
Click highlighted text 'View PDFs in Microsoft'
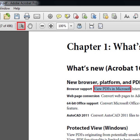(112, 89)
